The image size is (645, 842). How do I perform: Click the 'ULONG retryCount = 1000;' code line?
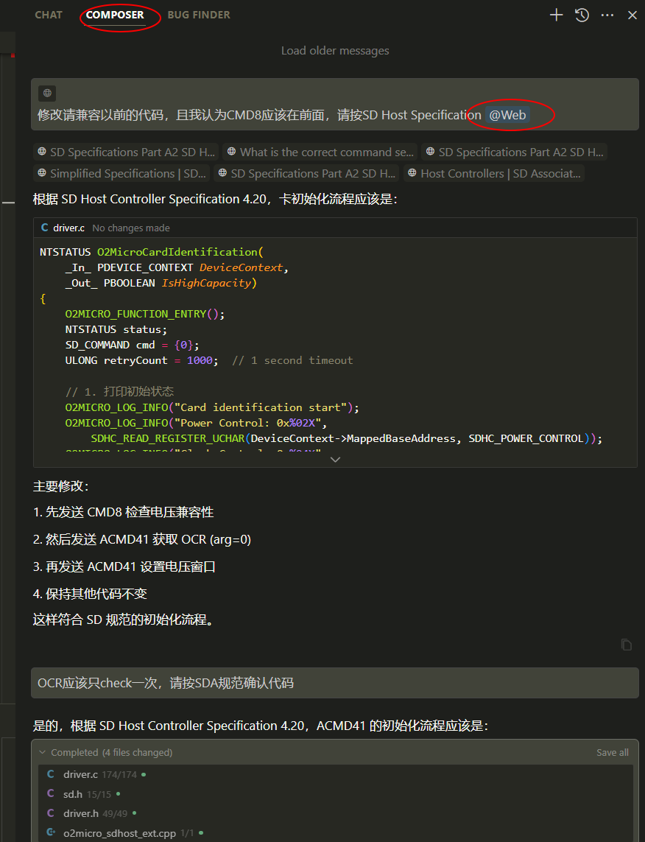coord(141,360)
